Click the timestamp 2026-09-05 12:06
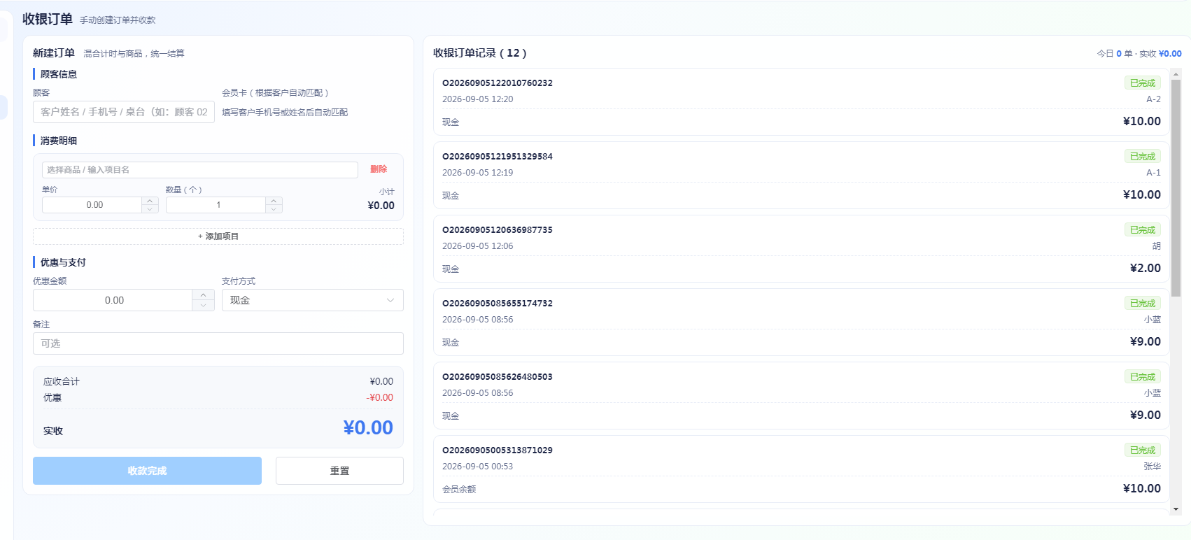Screen dimensions: 1191x540 coord(478,246)
